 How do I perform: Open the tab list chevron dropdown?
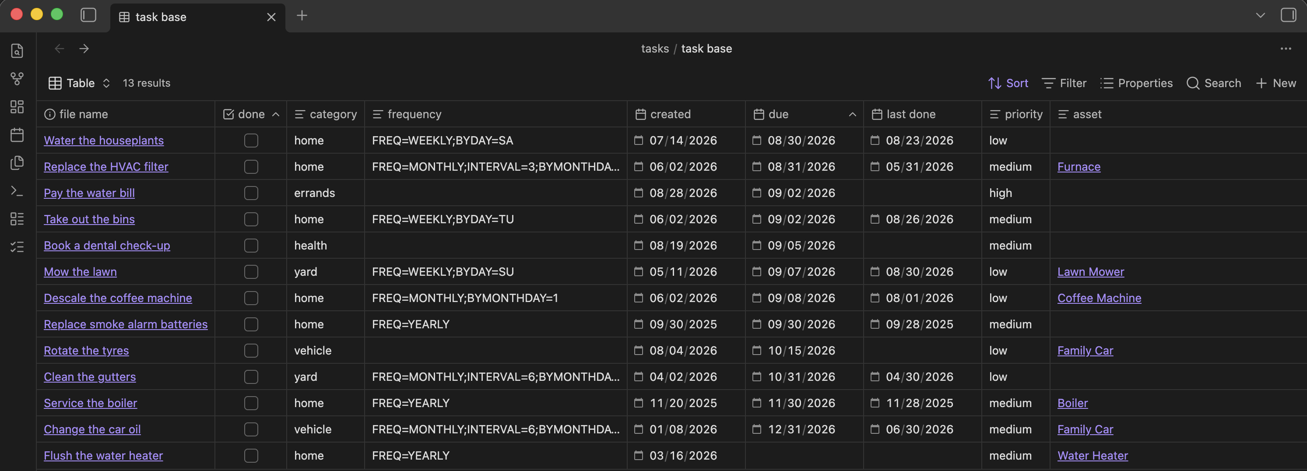coord(1260,15)
